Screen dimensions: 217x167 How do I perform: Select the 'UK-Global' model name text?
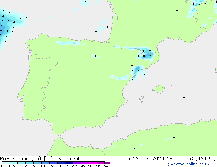[67, 159]
